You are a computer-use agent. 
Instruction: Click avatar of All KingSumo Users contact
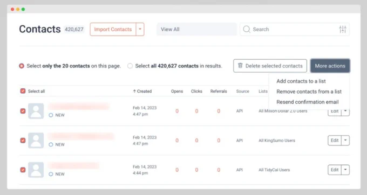coord(36,141)
